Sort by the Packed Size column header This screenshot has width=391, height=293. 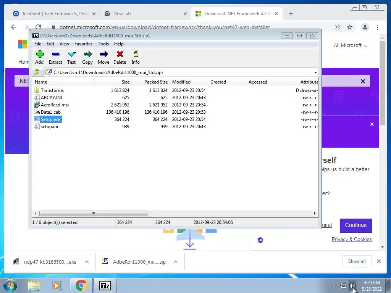pyautogui.click(x=150, y=82)
